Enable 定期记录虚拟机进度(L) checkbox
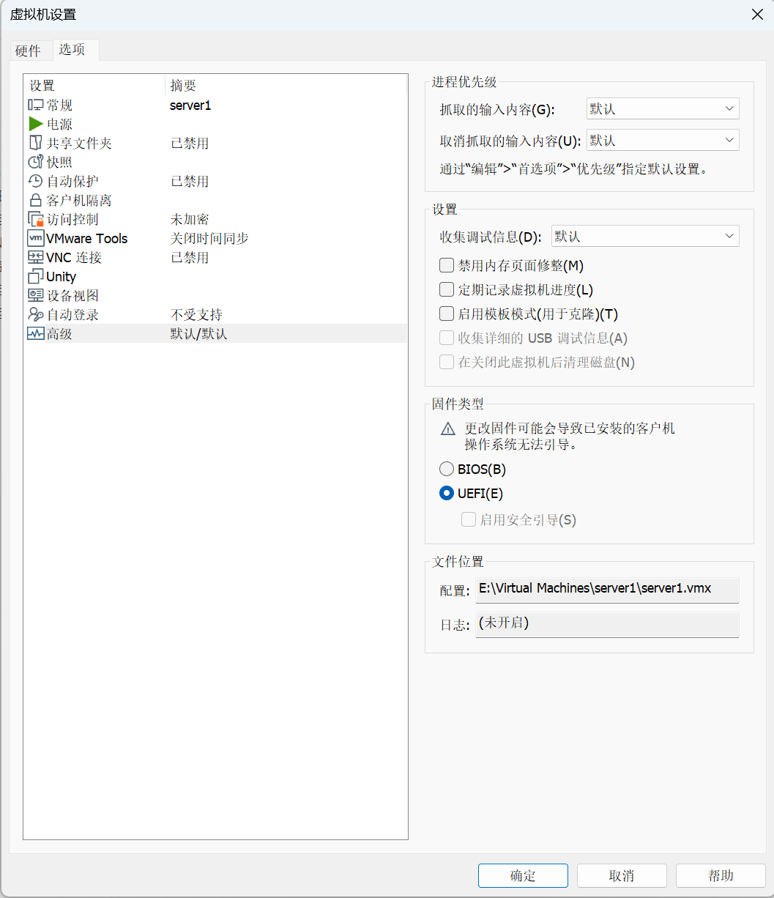Screen dimensions: 774x898 click(x=447, y=289)
